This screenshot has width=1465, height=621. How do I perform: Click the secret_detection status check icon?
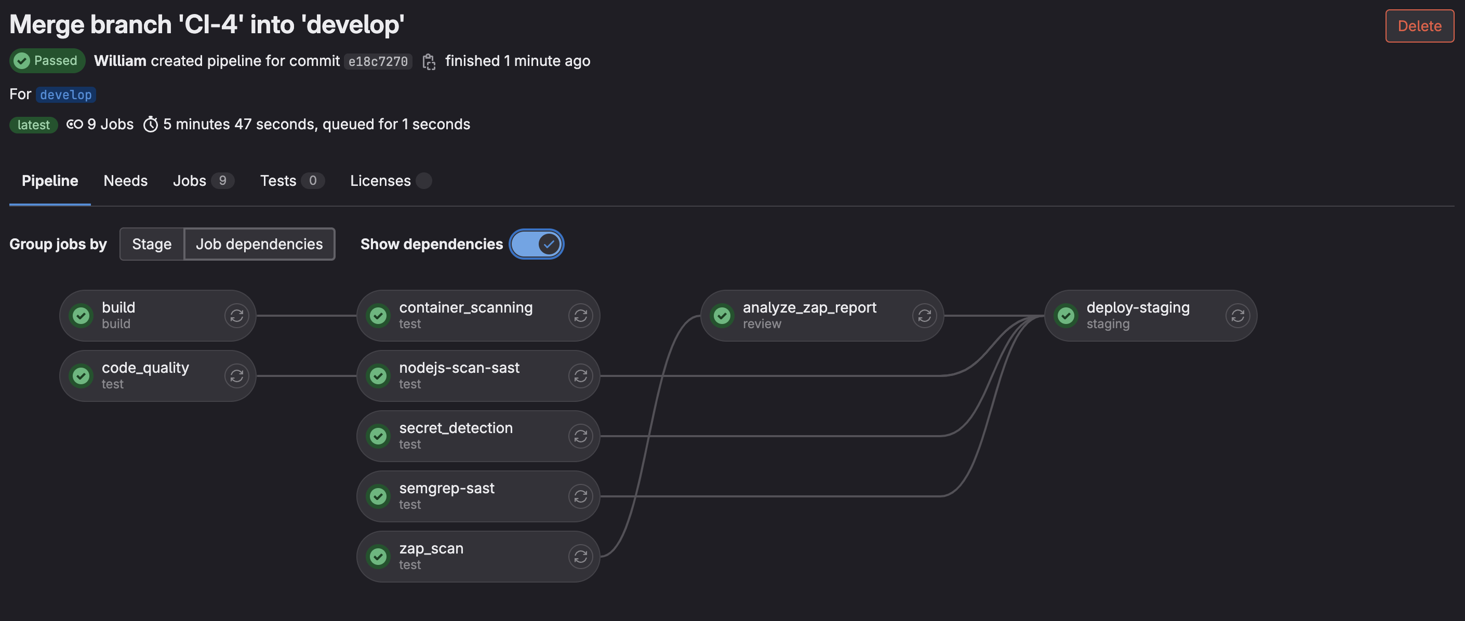(x=378, y=436)
